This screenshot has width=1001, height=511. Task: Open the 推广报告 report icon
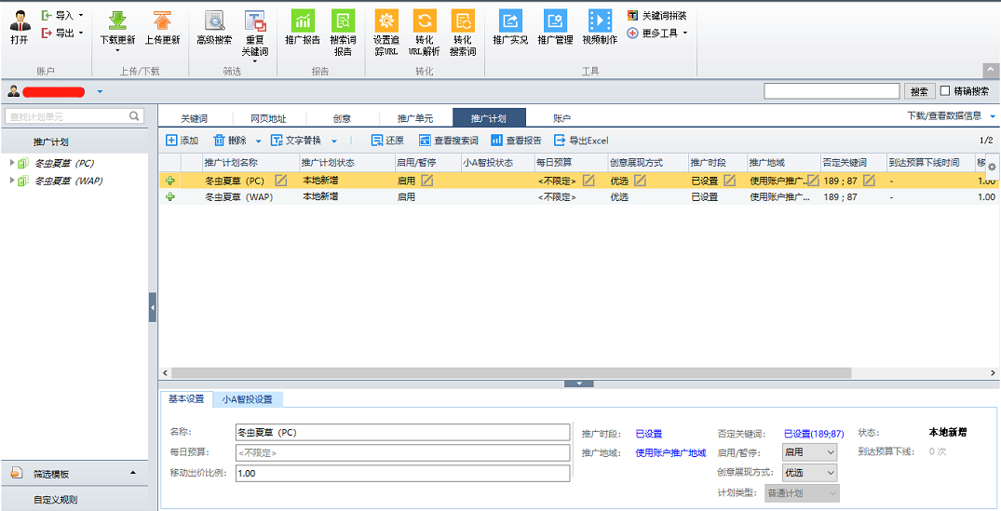coord(303,20)
